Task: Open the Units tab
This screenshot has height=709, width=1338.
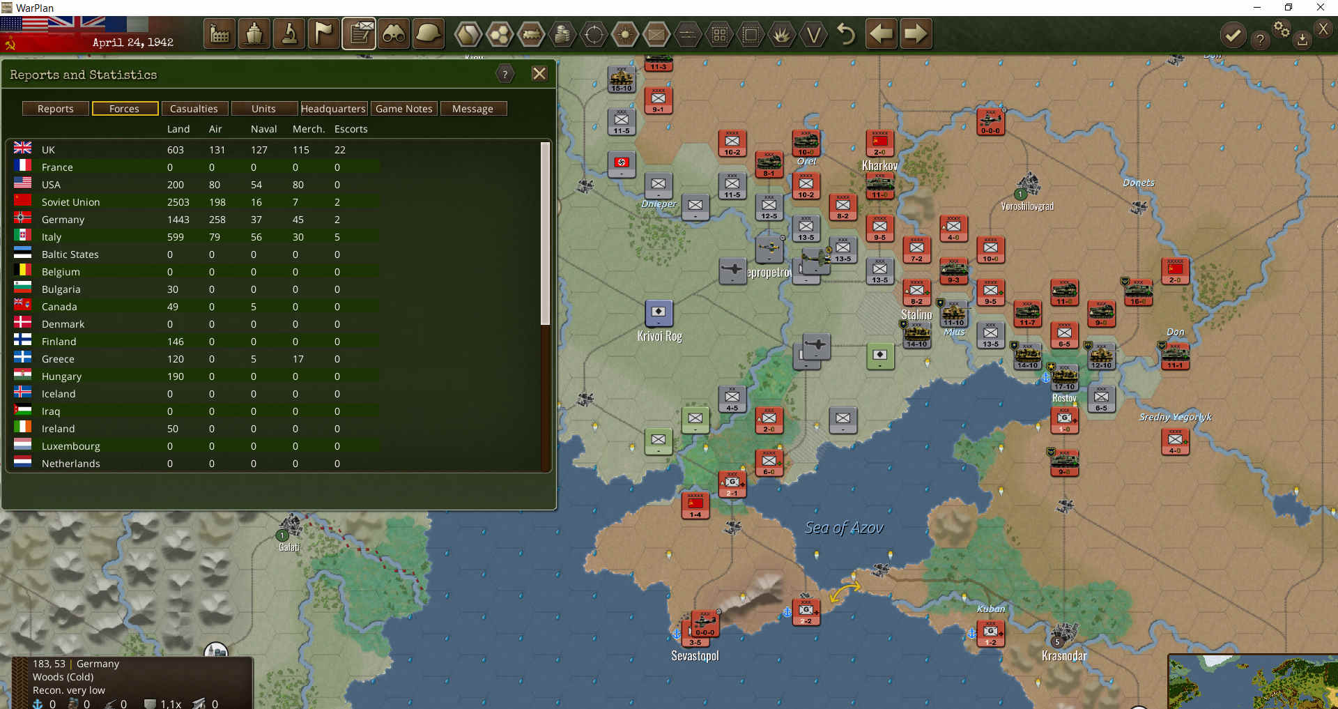Action: point(263,109)
